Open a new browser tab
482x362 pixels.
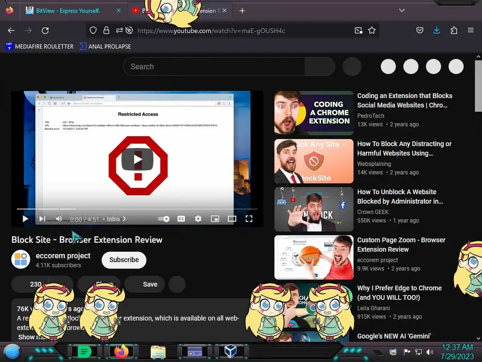pos(242,11)
